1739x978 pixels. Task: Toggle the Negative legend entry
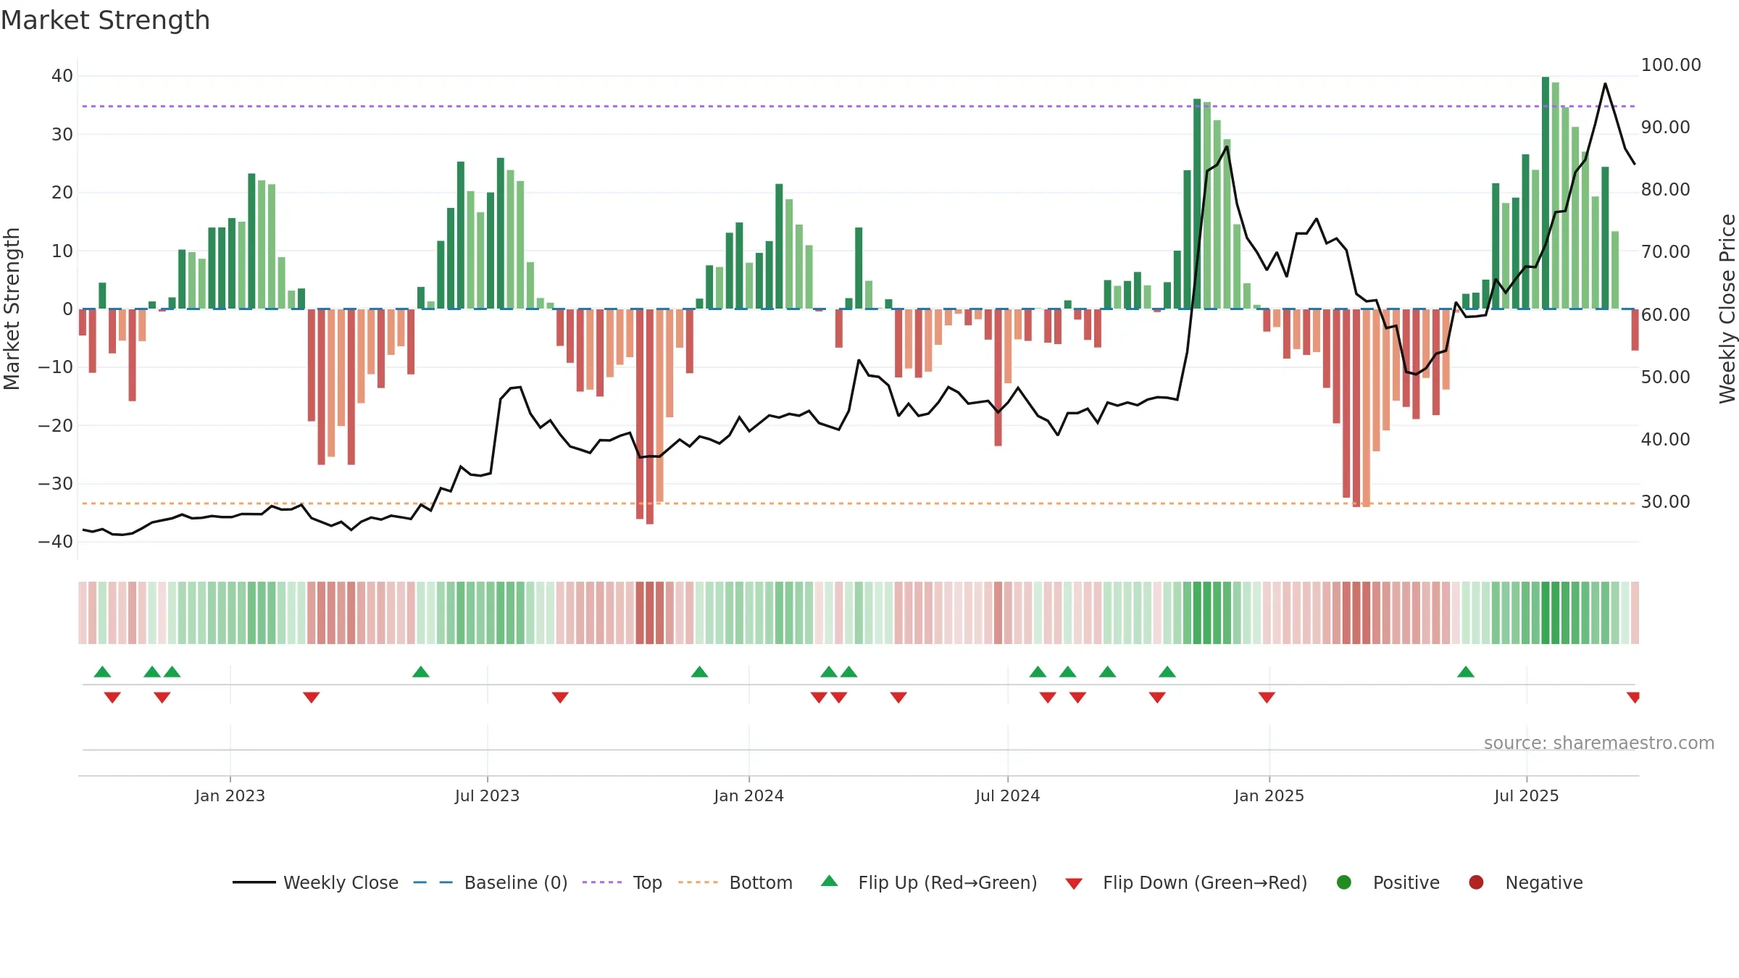[x=1526, y=882]
